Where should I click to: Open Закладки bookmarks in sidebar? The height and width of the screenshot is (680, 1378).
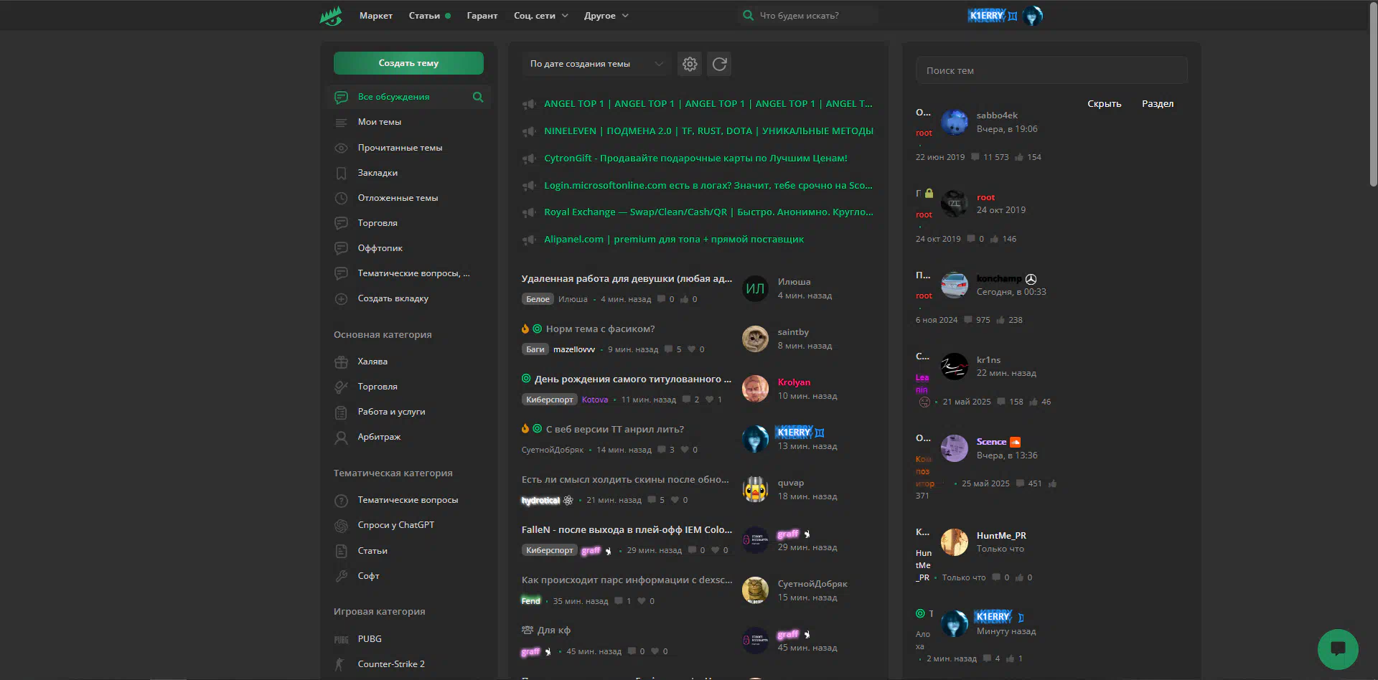378,173
